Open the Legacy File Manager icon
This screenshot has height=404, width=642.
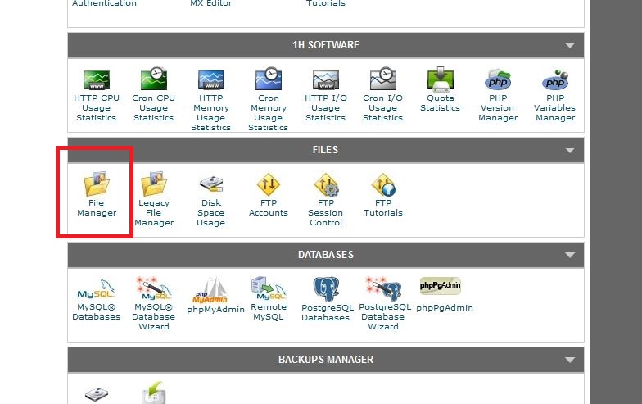[154, 184]
